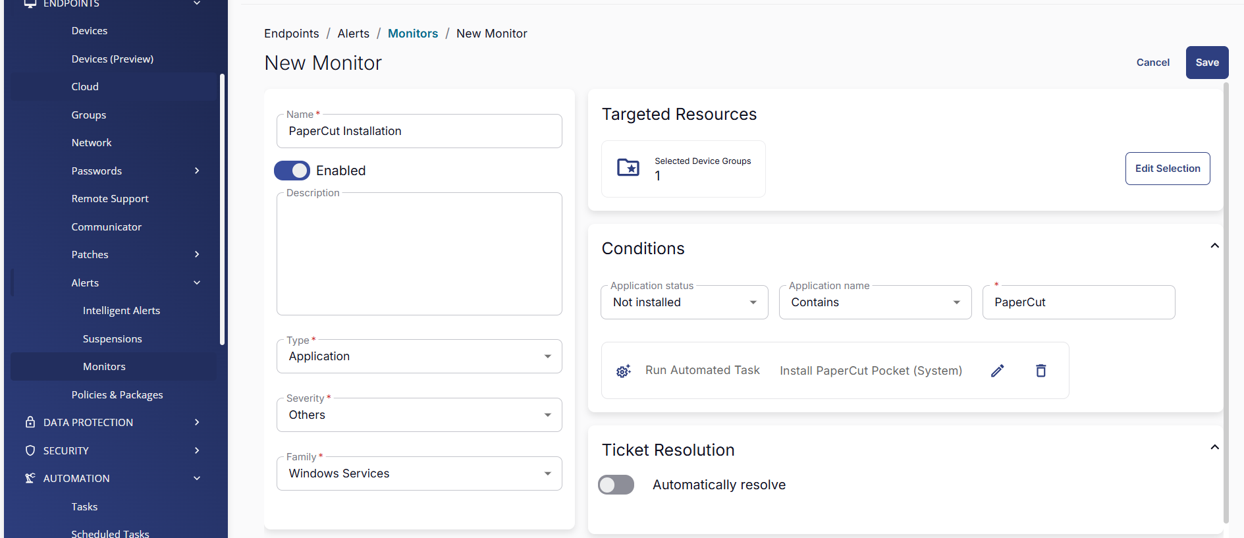Expand the Patches submenu
The image size is (1244, 538).
197,254
